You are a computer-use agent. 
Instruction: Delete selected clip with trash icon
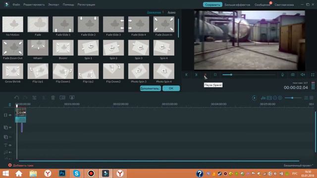click(53, 98)
